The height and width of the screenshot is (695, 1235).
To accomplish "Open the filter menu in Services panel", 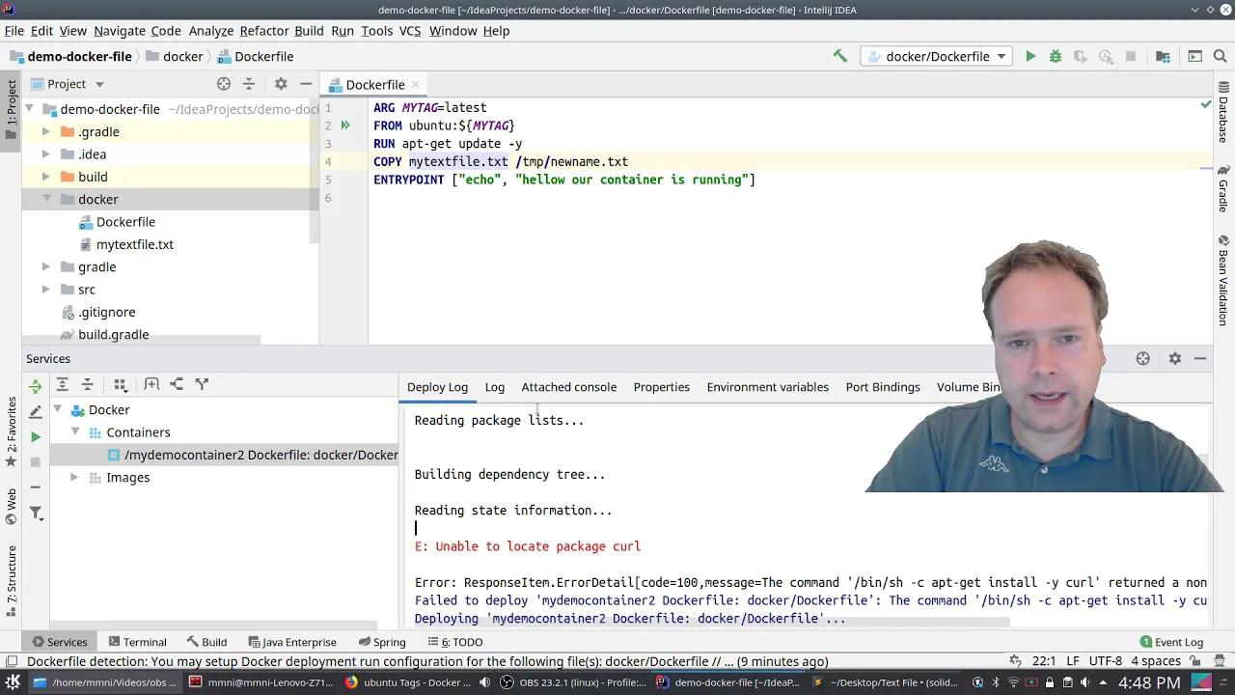I will 36,513.
